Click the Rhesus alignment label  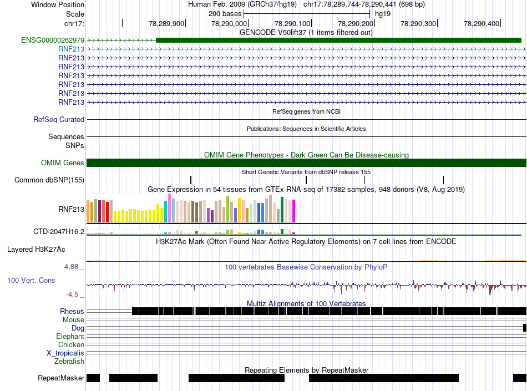tap(72, 311)
